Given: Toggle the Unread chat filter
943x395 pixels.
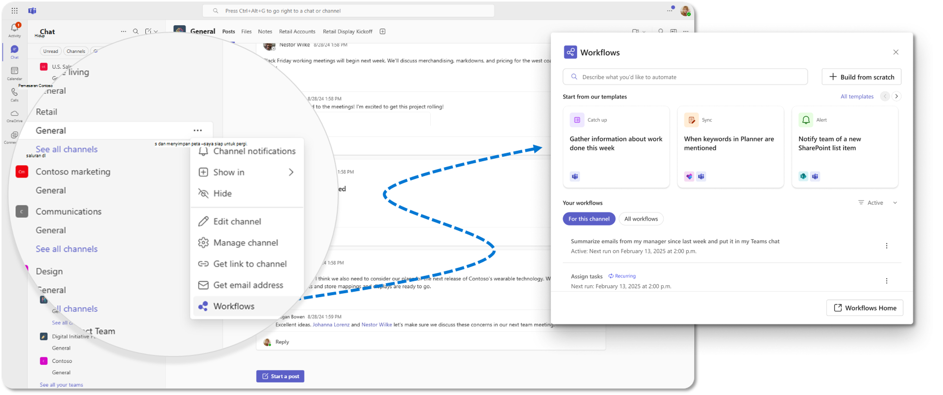Looking at the screenshot, I should point(50,51).
